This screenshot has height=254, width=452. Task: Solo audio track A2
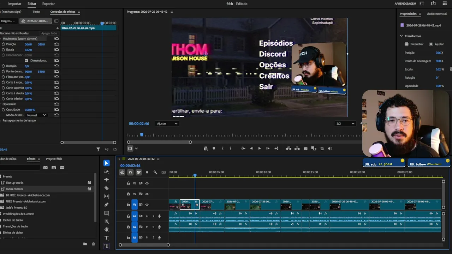coord(153,227)
